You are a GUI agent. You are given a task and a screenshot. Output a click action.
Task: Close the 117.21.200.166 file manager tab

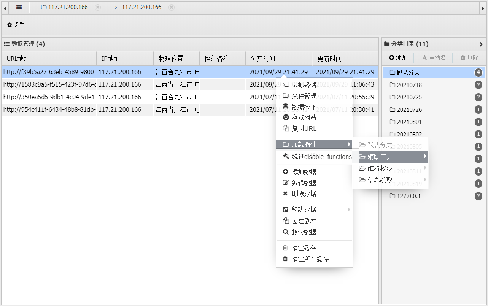pyautogui.click(x=98, y=7)
